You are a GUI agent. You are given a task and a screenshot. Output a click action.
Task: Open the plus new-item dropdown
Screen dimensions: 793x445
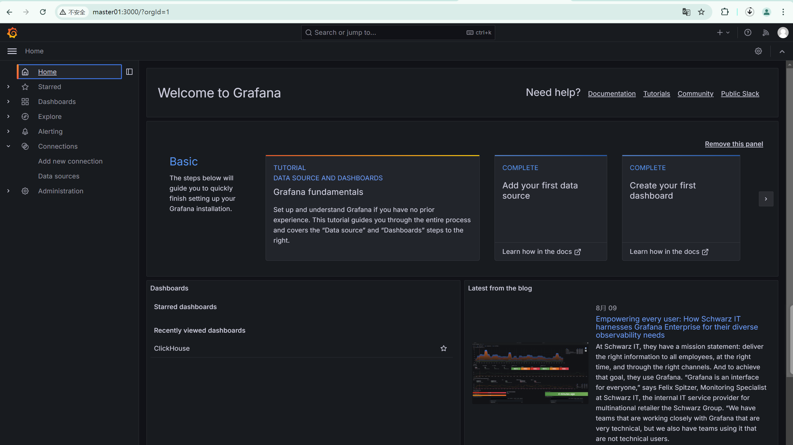(723, 33)
